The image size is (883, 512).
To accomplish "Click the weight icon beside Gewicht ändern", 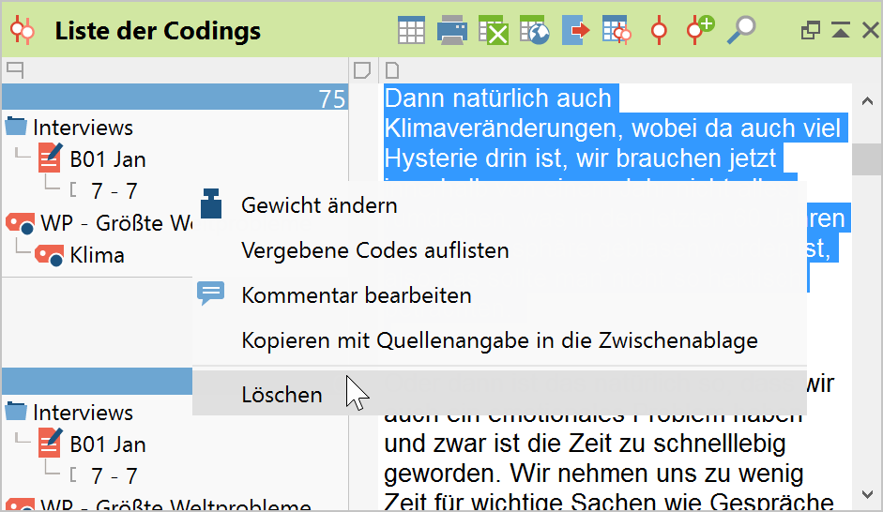I will pyautogui.click(x=211, y=204).
